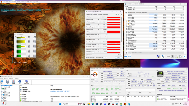Screen dimensions: 189x106
Task: Open the Windows Start button on taskbar
Action: 60,104
